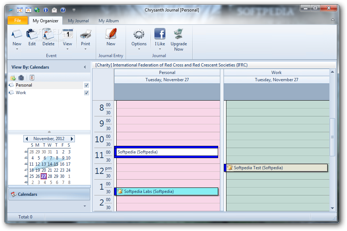The image size is (347, 231).
Task: Expand the Print dropdown arrow
Action: click(85, 49)
